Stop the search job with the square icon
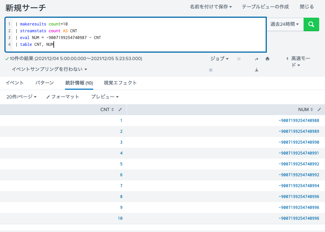Screen dimensions: 325x232 [x=210, y=70]
